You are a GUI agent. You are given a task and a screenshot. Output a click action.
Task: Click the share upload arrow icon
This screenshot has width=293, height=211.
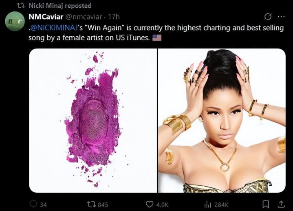click(x=281, y=204)
